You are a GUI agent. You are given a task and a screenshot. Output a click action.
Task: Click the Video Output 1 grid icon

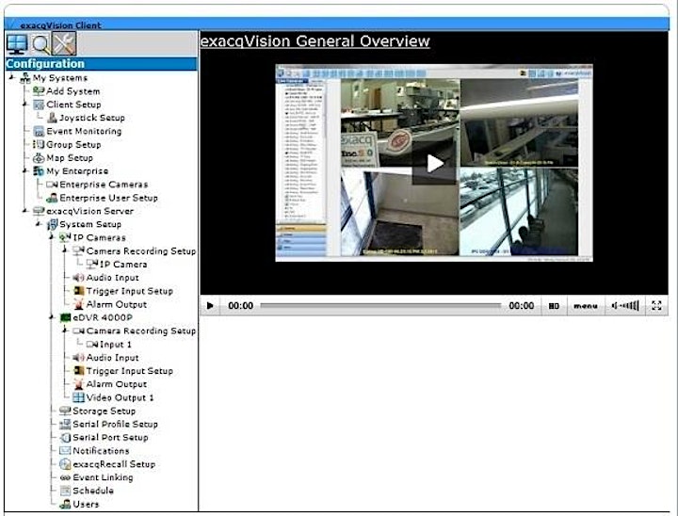coord(78,397)
